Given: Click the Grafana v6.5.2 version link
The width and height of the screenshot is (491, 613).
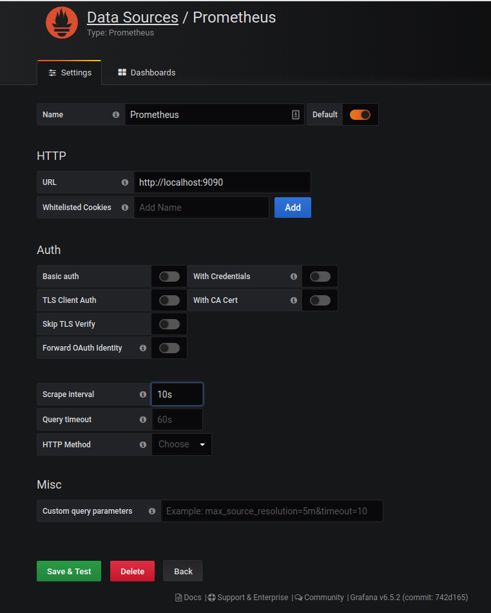Looking at the screenshot, I should pos(409,598).
